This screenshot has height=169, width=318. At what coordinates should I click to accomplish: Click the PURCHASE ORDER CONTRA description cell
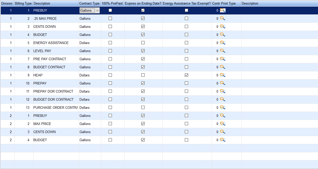56,108
